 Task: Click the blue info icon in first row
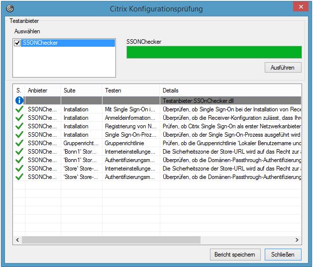click(19, 100)
